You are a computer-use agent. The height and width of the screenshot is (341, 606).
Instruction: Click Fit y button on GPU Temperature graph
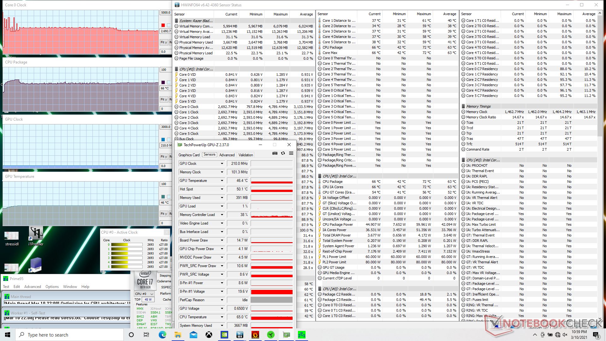(163, 214)
